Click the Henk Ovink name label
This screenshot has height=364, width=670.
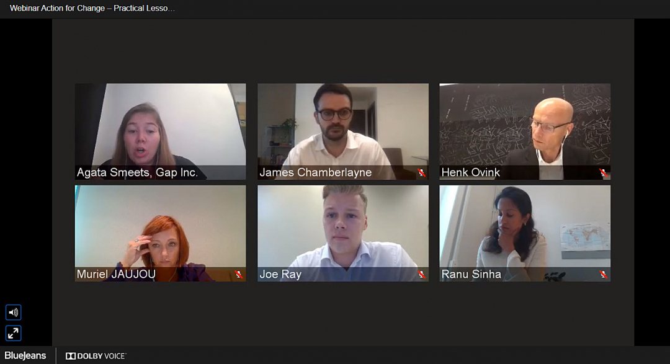pyautogui.click(x=470, y=172)
